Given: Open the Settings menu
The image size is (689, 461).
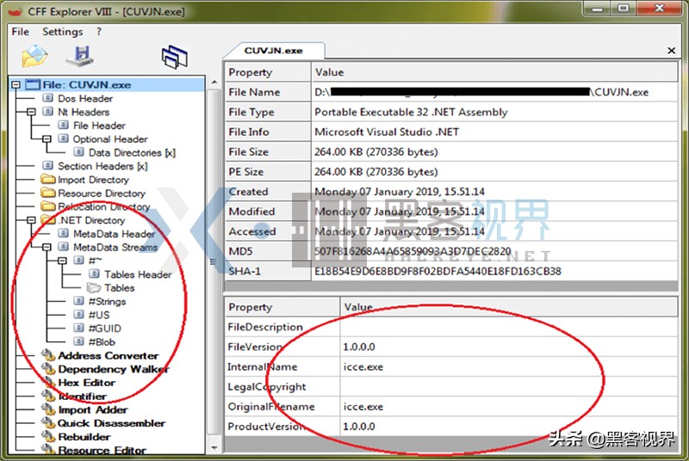Looking at the screenshot, I should coord(62,32).
